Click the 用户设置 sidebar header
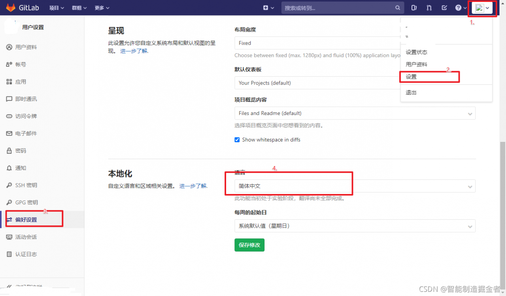The image size is (506, 296). pos(33,27)
